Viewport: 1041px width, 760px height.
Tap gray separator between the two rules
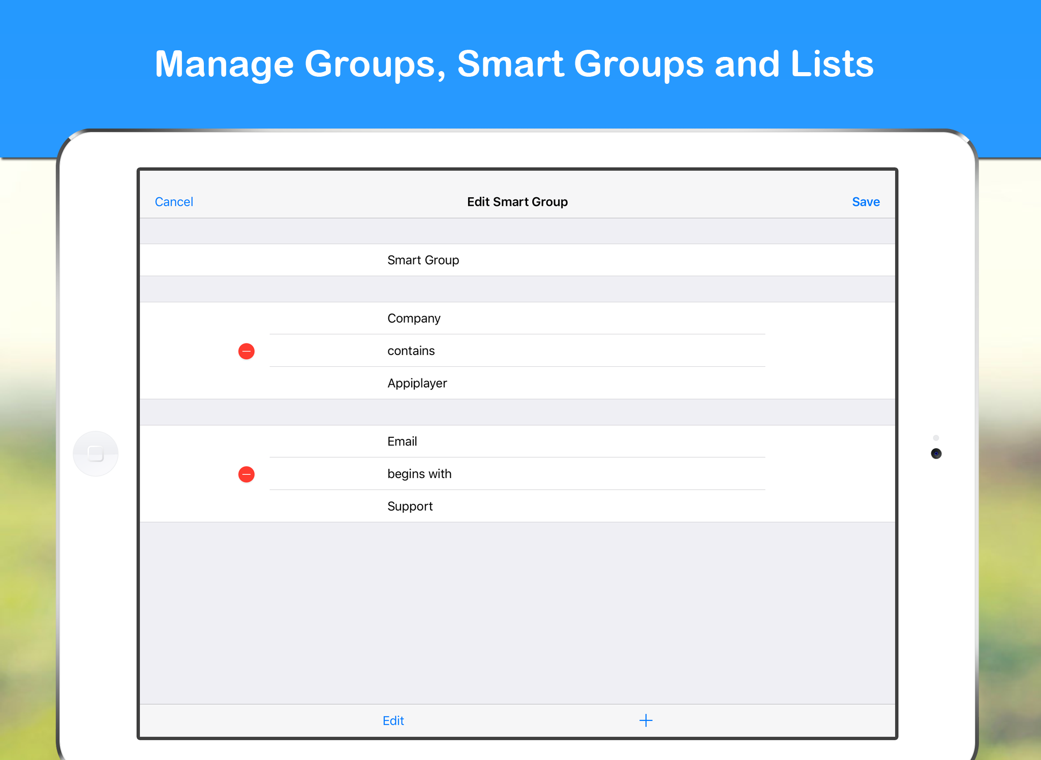coord(517,412)
